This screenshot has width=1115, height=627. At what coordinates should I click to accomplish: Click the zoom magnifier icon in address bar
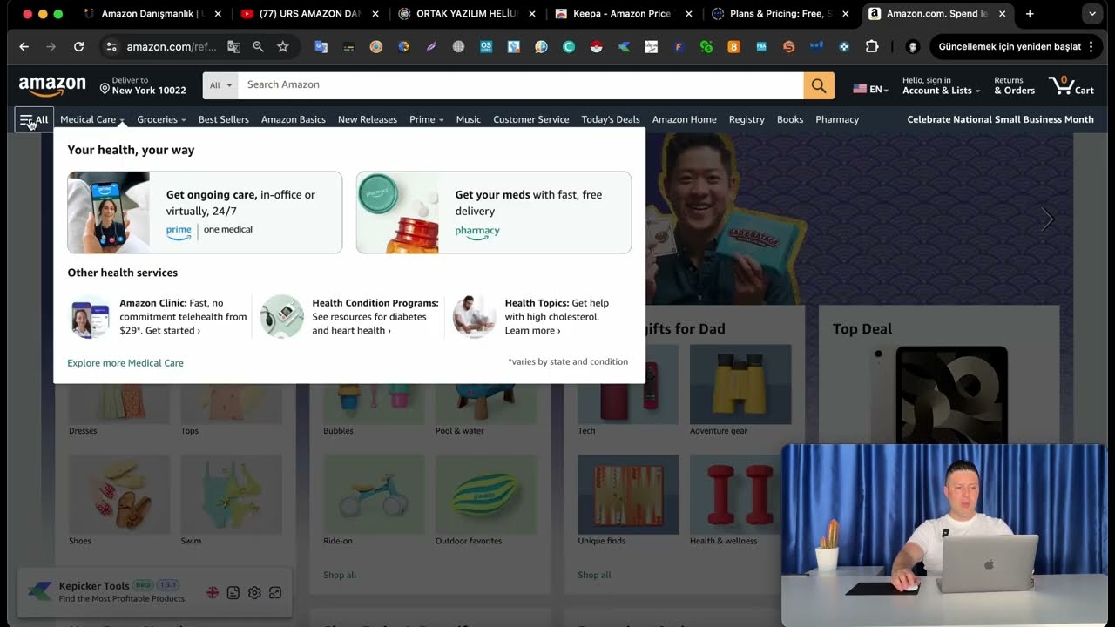tap(258, 46)
